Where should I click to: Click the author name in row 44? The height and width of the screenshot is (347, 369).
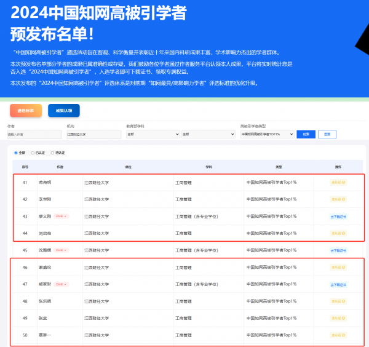(x=45, y=233)
